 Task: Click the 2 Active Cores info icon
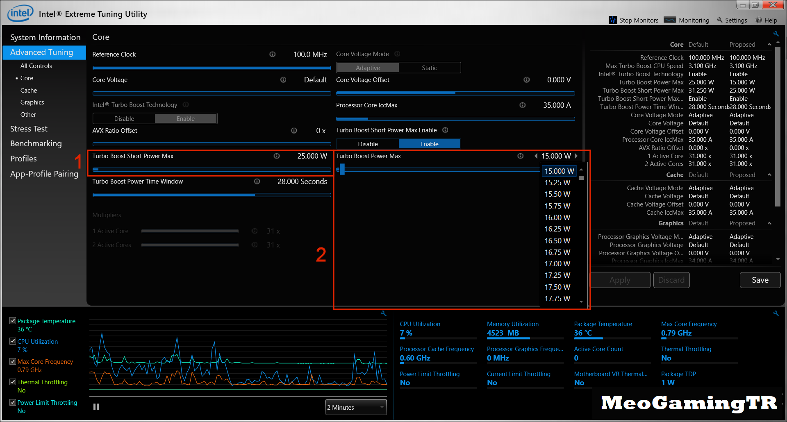[x=255, y=245]
